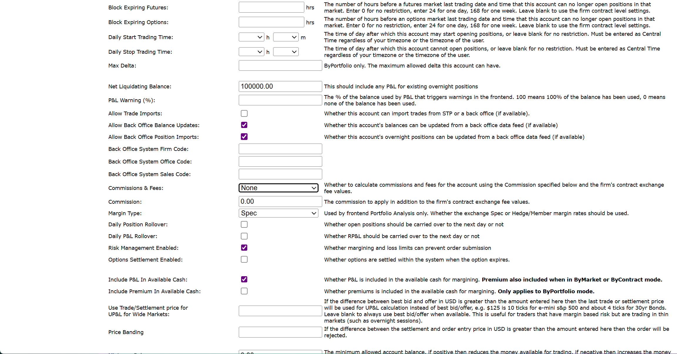Check Include Premium In Available Cash
677x354 pixels.
coord(244,291)
